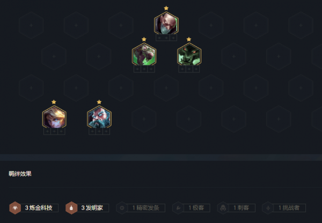Choose the Zilean champion portrait
Screen dimensions: 322x223
(x=99, y=117)
